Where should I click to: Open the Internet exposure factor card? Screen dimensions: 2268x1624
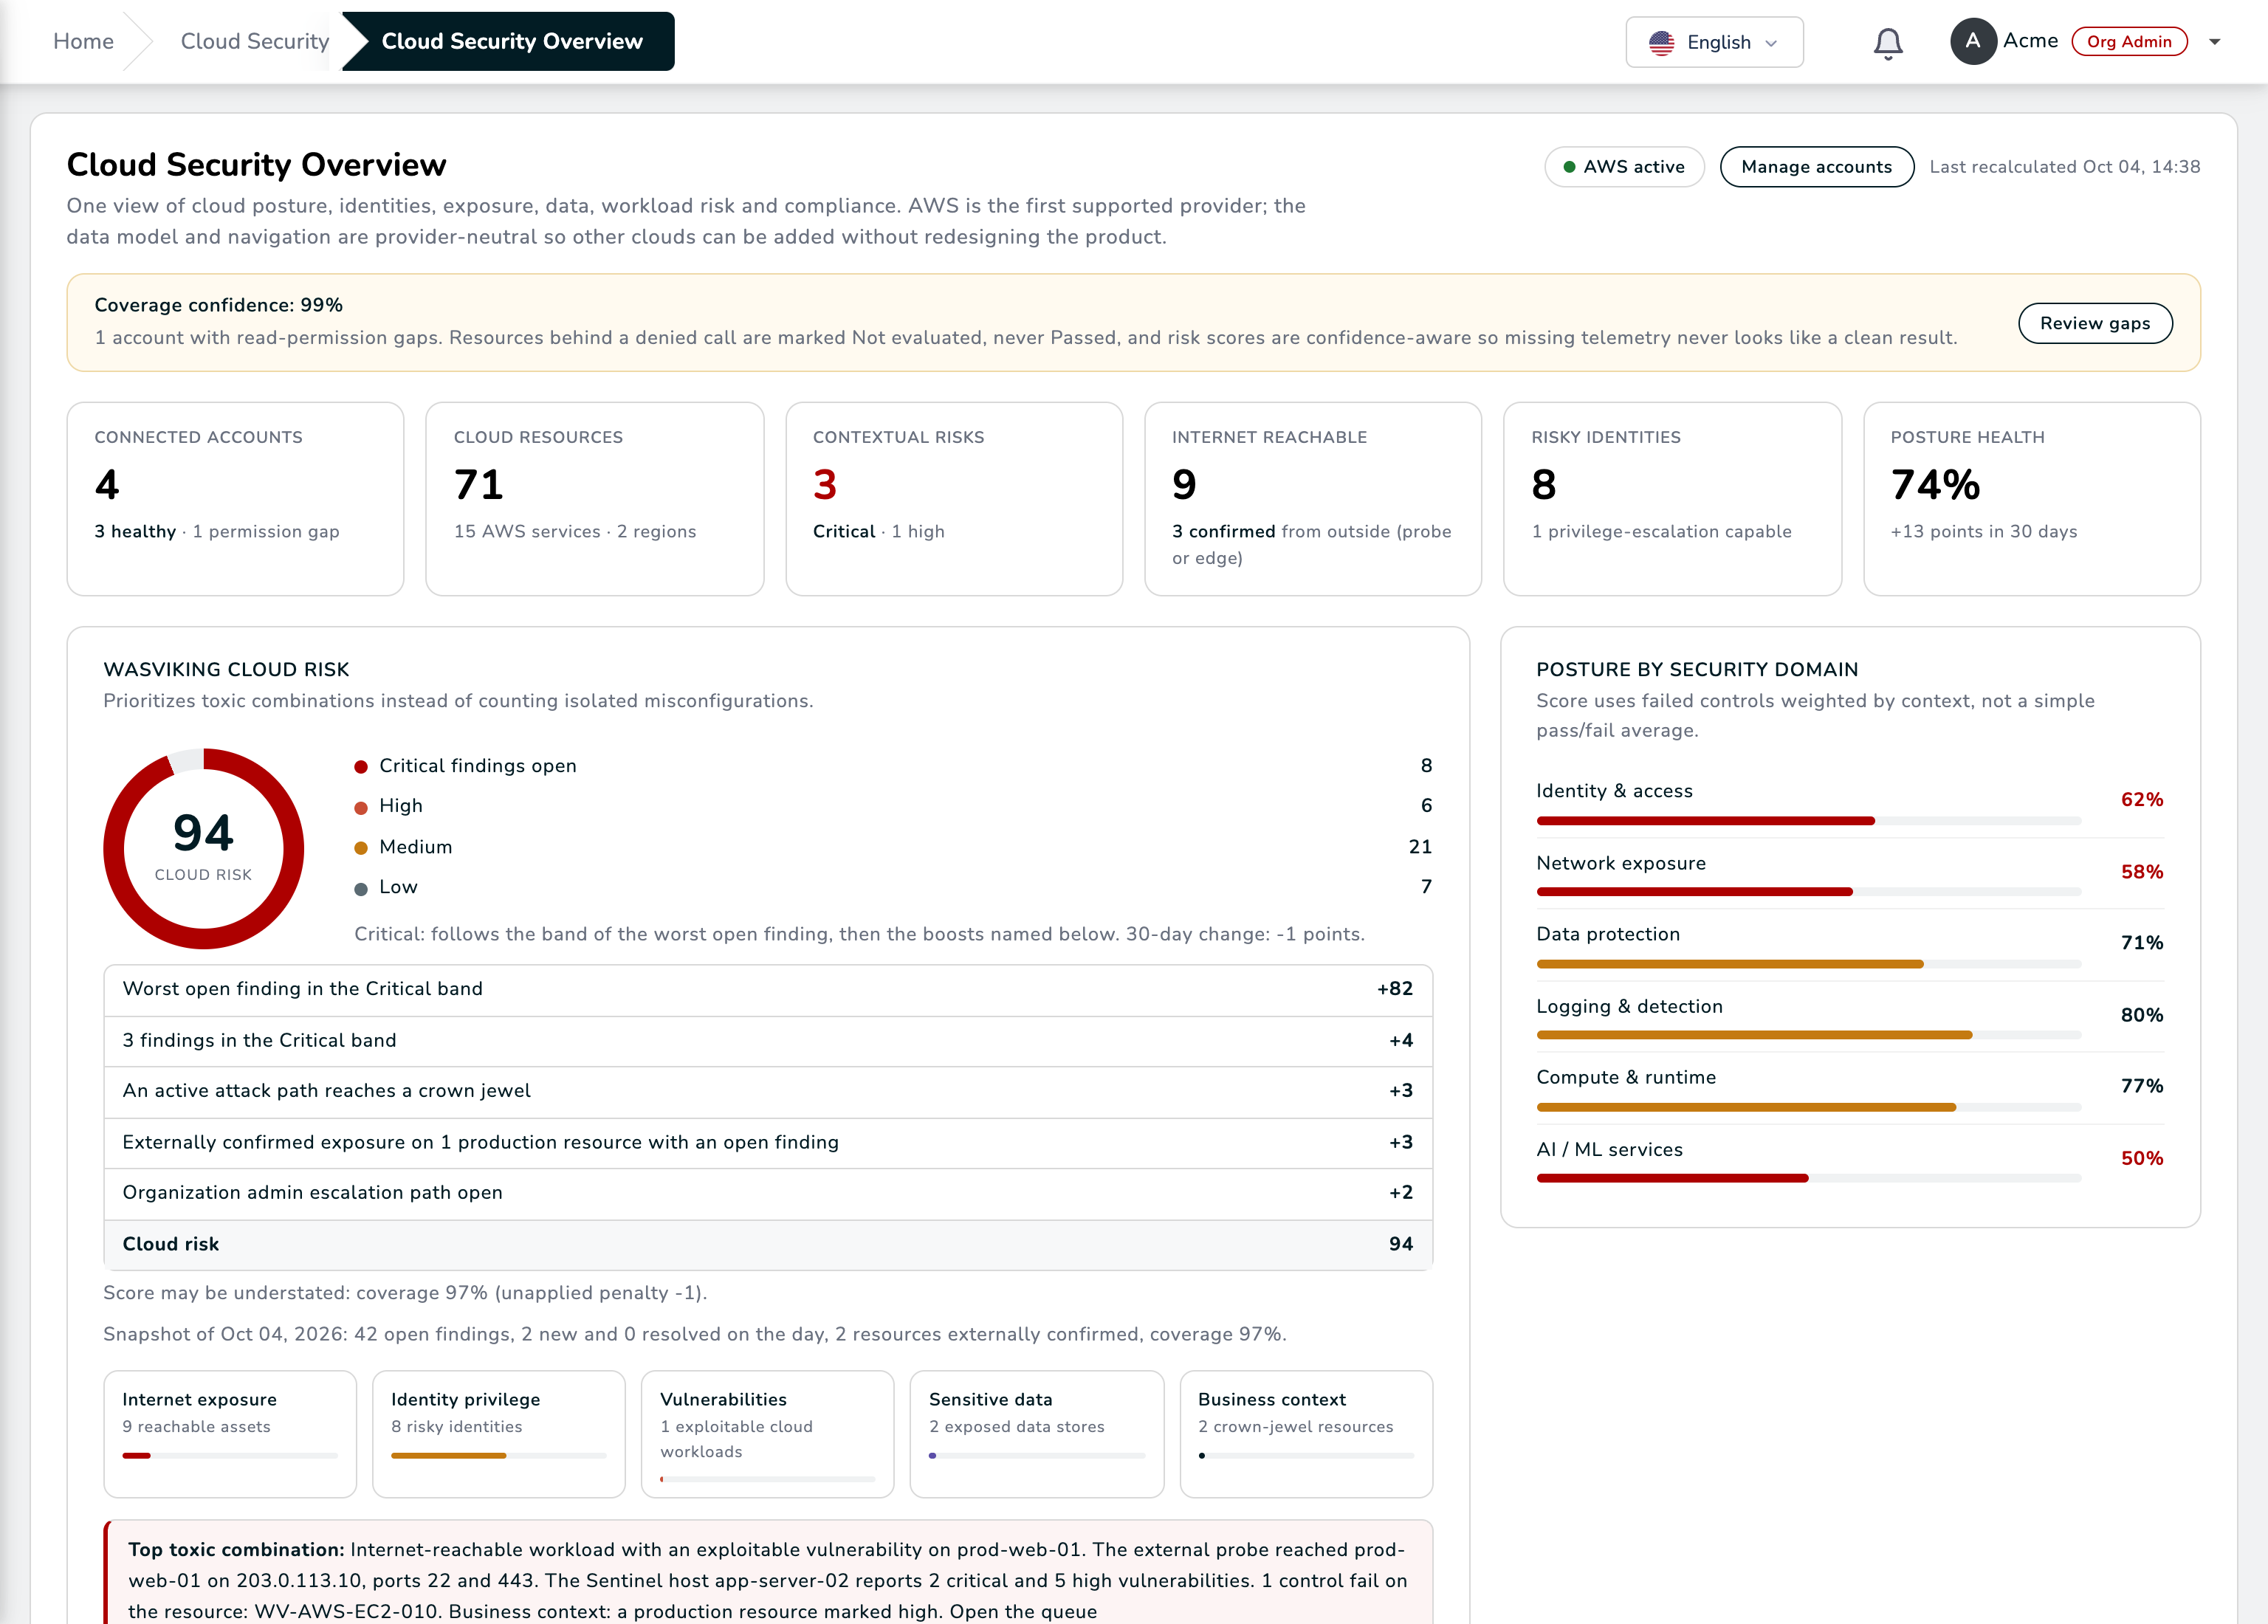(230, 1434)
